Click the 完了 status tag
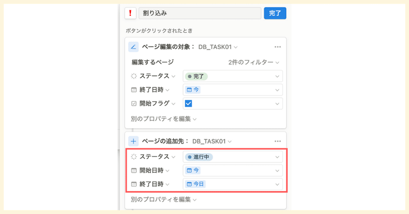The width and height of the screenshot is (409, 214). [x=196, y=77]
